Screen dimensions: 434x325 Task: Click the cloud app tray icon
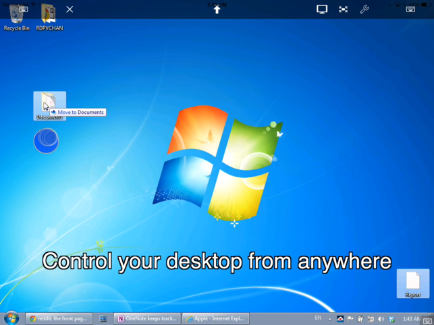(x=340, y=319)
